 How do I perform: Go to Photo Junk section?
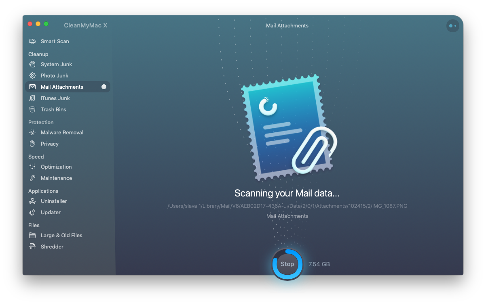tap(68, 75)
